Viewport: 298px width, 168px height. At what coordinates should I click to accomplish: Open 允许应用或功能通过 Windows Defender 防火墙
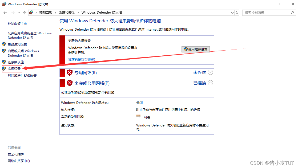30,35
